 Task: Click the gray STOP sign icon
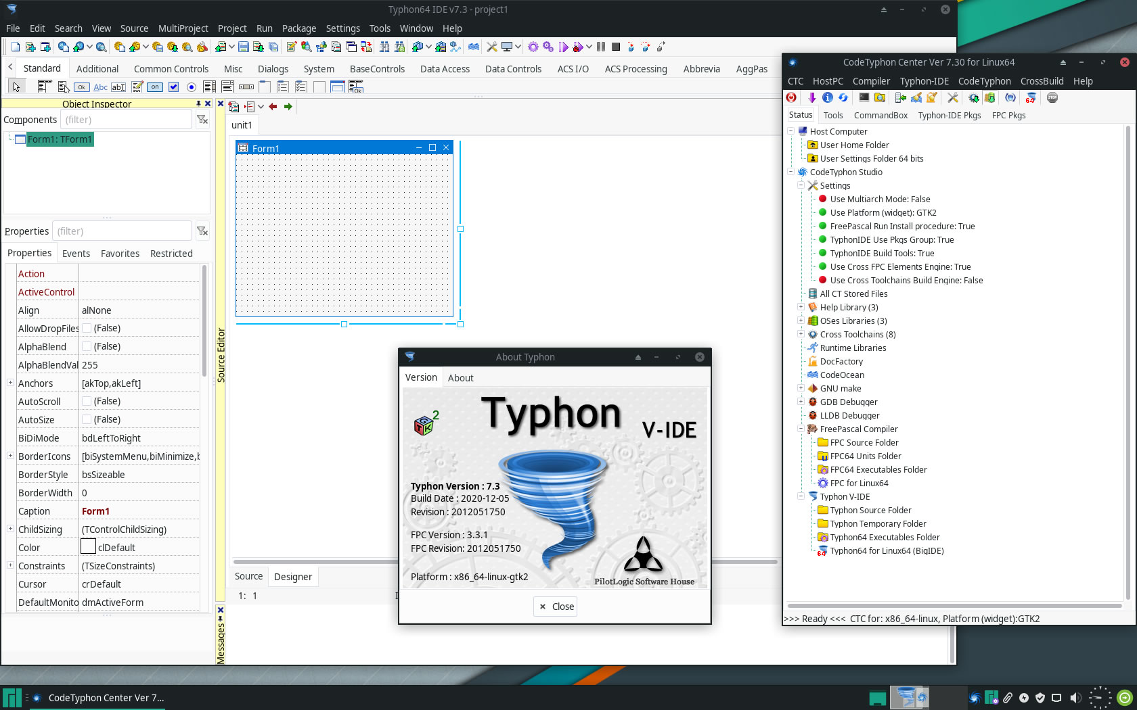click(x=1052, y=98)
